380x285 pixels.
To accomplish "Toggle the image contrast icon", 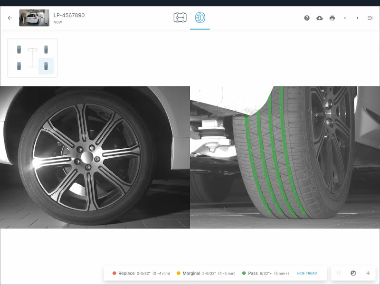I will 353,273.
